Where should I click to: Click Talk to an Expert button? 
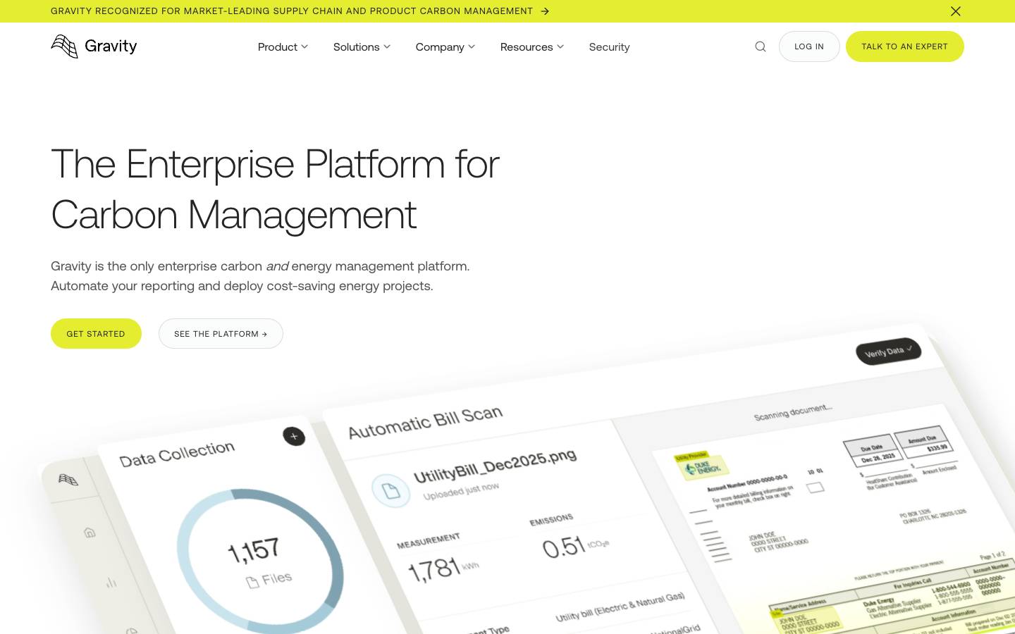pyautogui.click(x=904, y=46)
